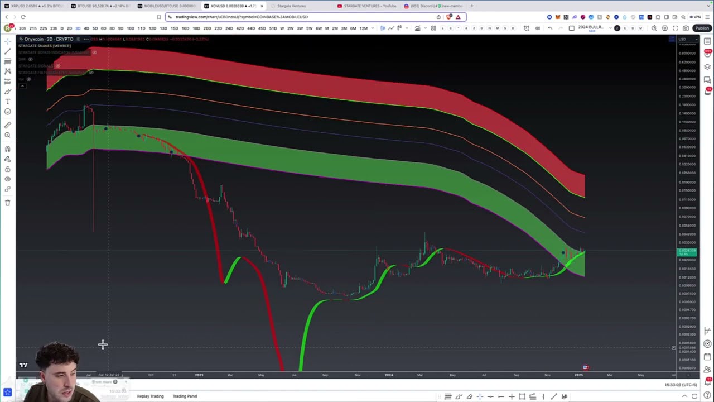
Task: Click the current price label on price axis
Action: [x=687, y=252]
